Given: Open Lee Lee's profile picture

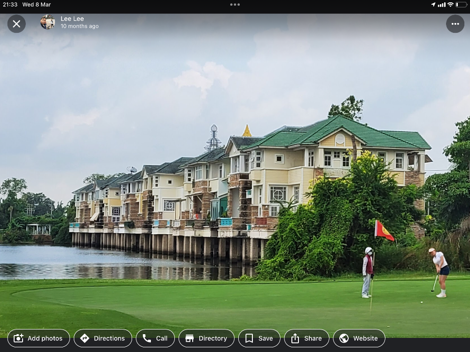Looking at the screenshot, I should click(x=47, y=22).
